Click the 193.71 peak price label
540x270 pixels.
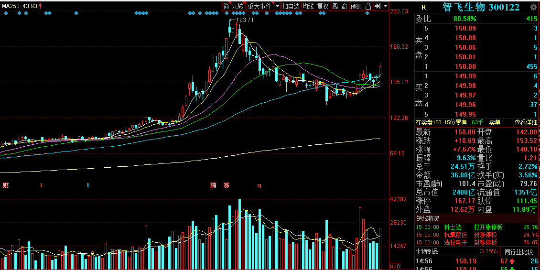[245, 20]
